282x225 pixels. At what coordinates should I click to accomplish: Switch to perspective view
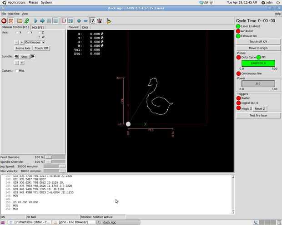coord(100,21)
